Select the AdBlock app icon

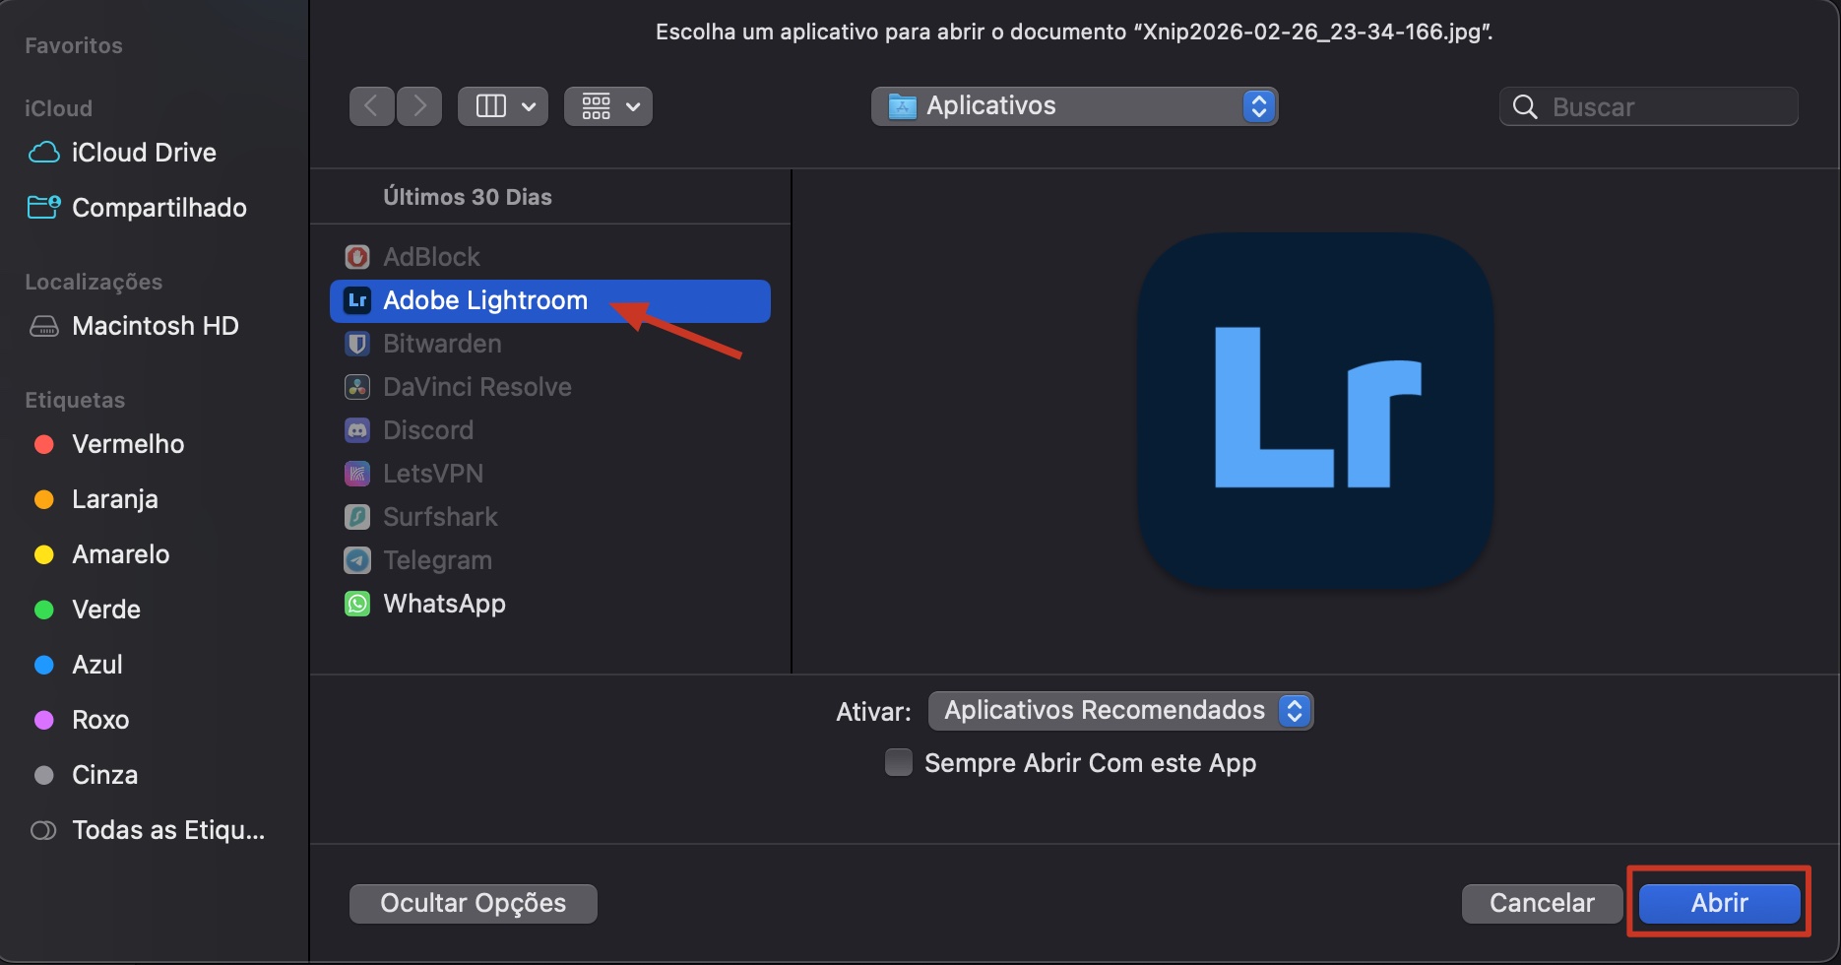pyautogui.click(x=356, y=256)
